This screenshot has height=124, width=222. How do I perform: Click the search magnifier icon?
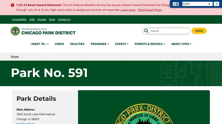[x=147, y=31]
